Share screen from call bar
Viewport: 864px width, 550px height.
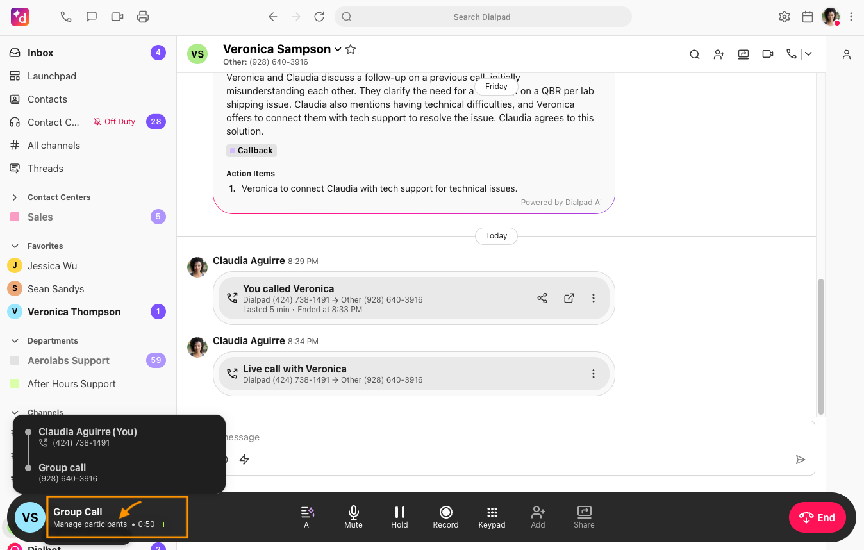[x=584, y=517]
